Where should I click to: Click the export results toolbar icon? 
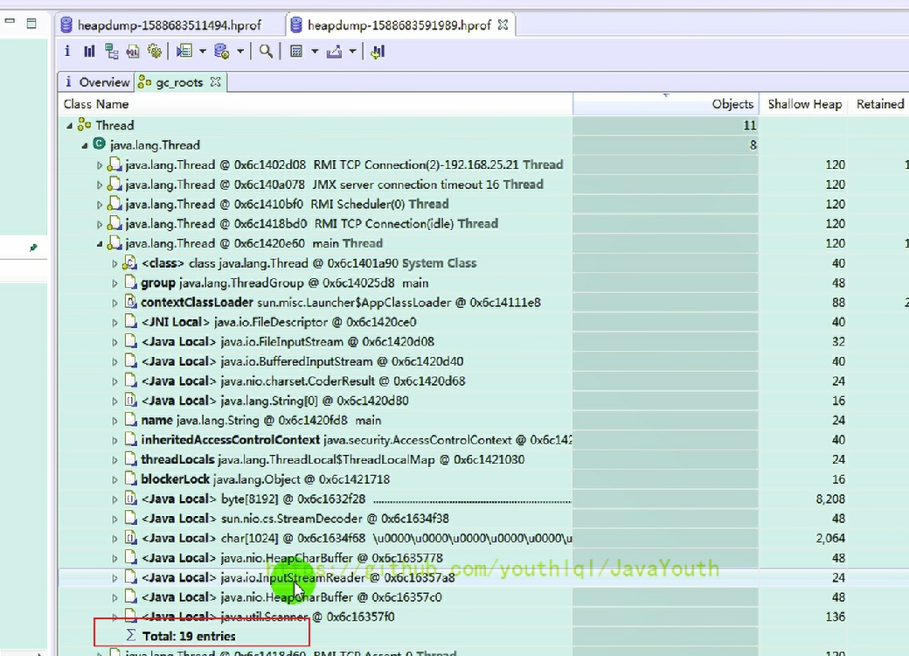coord(334,52)
